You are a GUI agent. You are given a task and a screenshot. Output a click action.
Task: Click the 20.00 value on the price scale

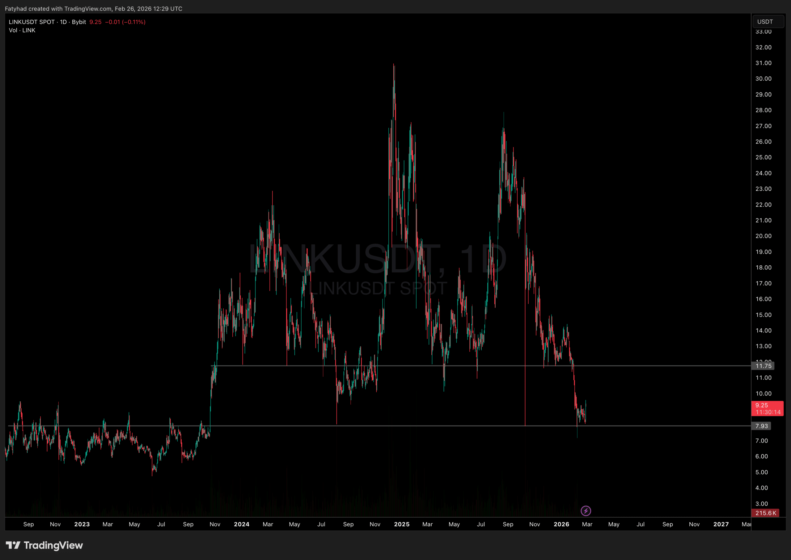[764, 236]
